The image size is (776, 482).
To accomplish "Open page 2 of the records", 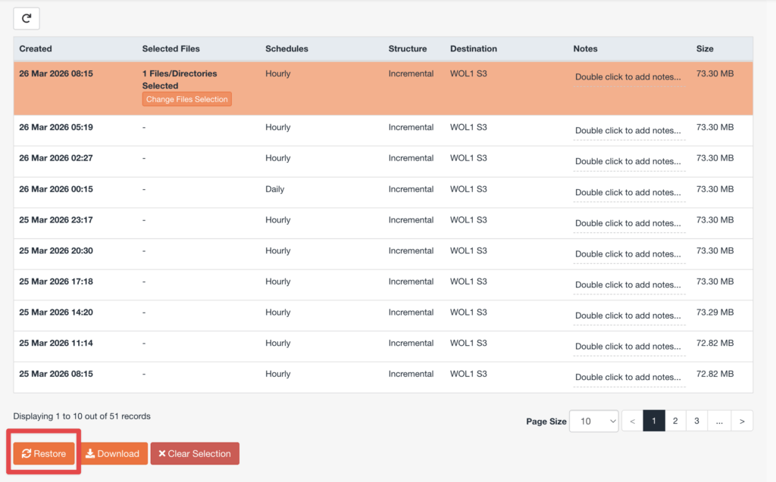I will click(x=674, y=421).
